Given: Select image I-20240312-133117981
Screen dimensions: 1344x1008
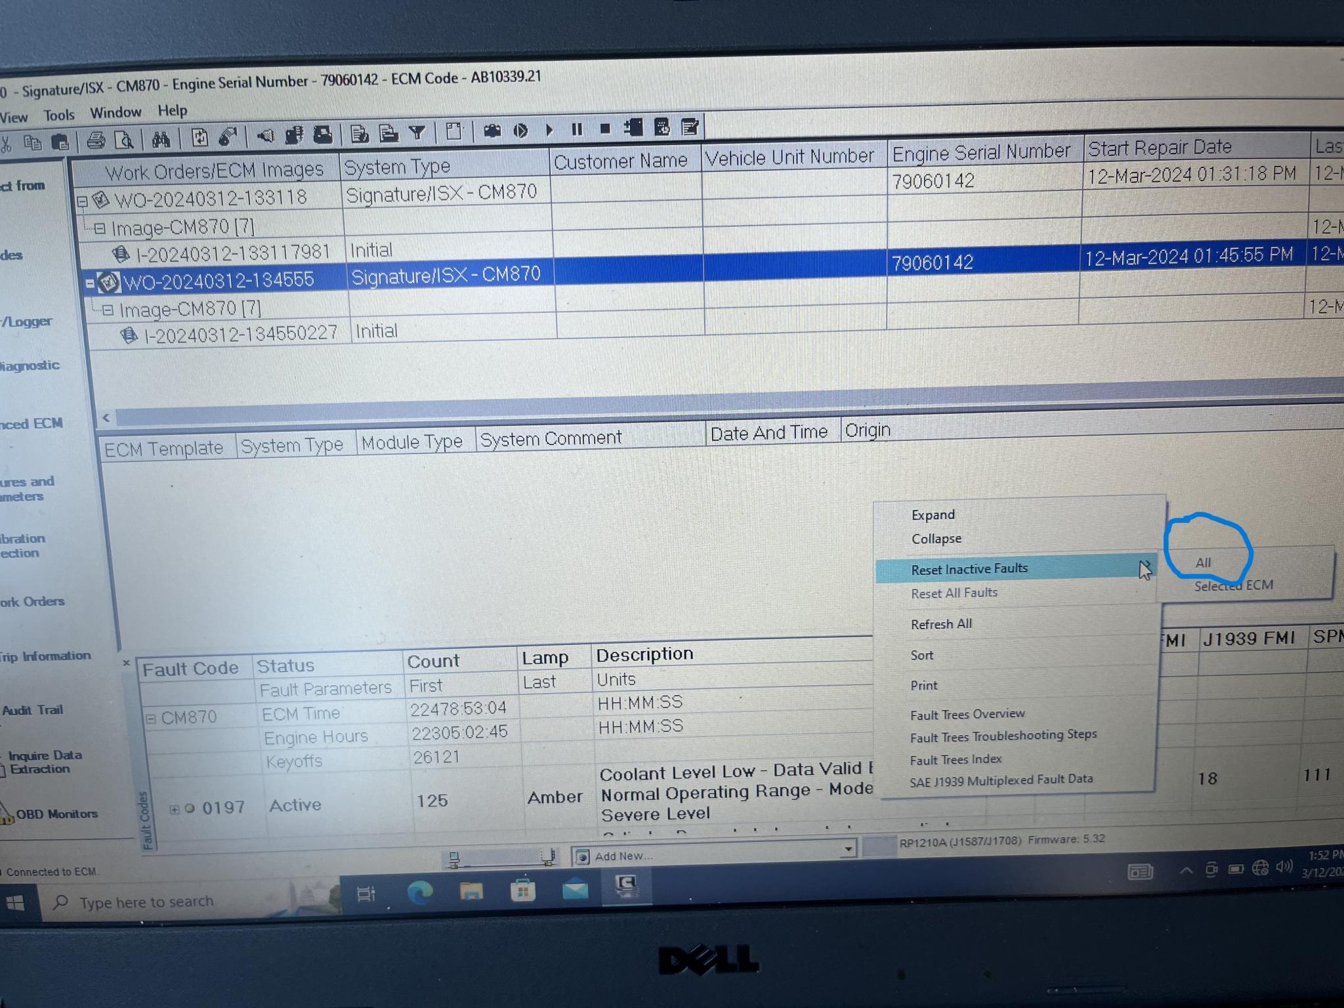Looking at the screenshot, I should [x=232, y=253].
